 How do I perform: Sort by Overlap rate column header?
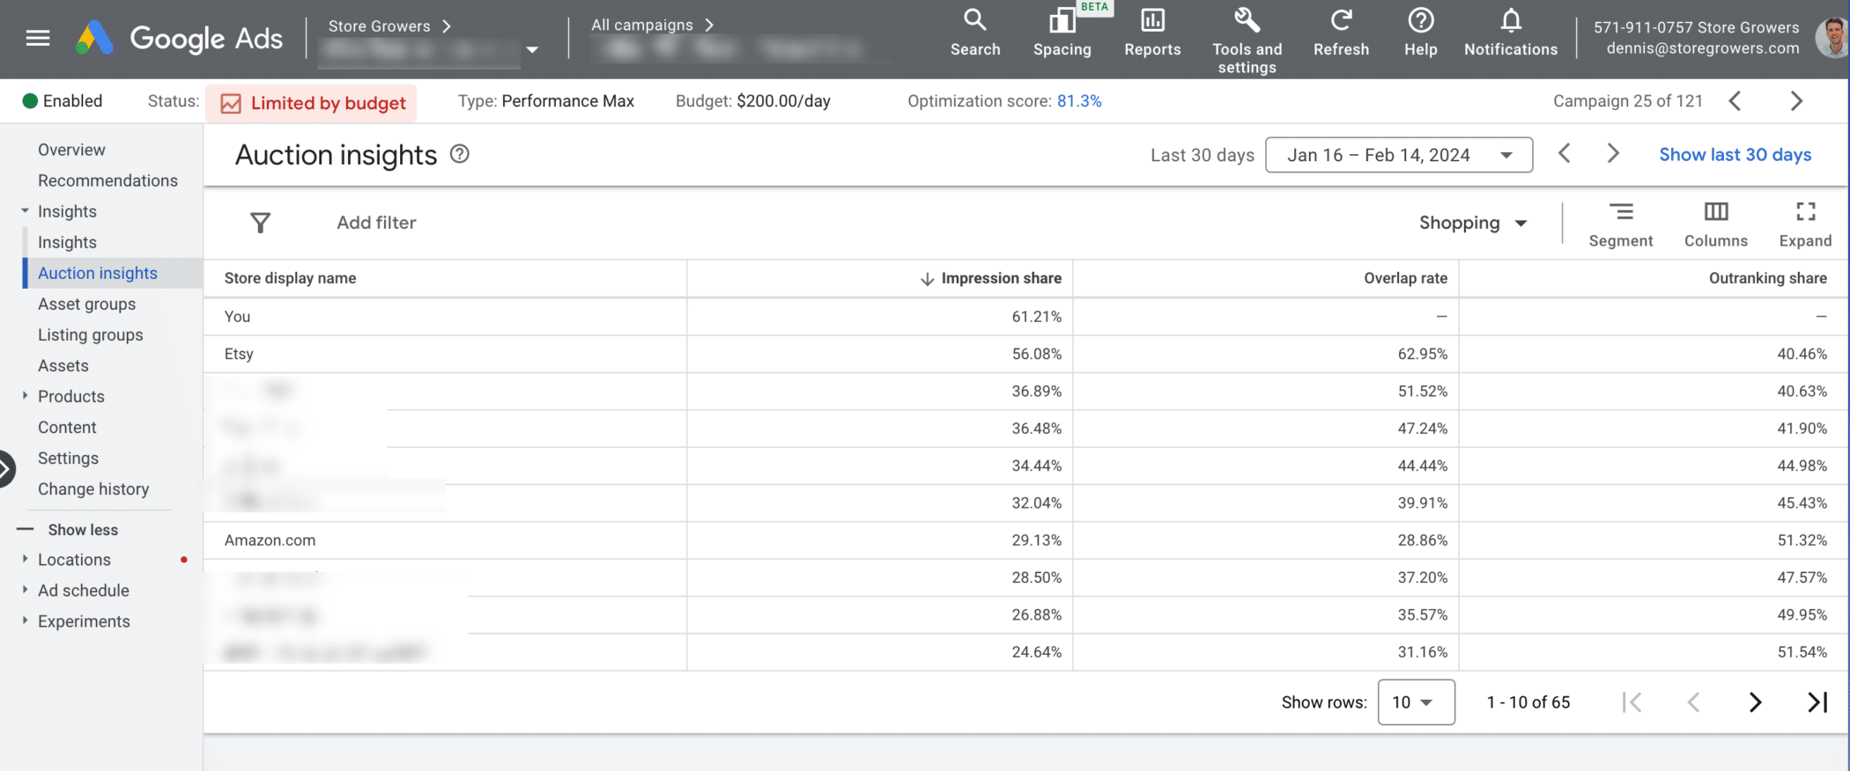click(x=1405, y=278)
